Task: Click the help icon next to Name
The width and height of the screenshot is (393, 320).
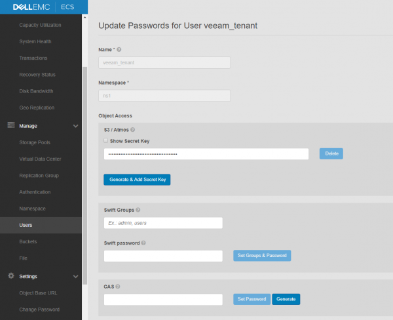Action: point(119,49)
